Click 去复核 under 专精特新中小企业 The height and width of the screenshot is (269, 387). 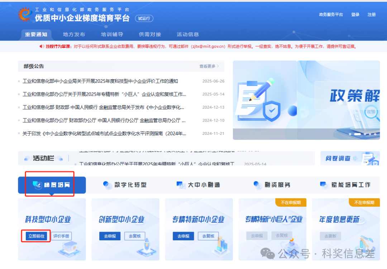(x=208, y=236)
